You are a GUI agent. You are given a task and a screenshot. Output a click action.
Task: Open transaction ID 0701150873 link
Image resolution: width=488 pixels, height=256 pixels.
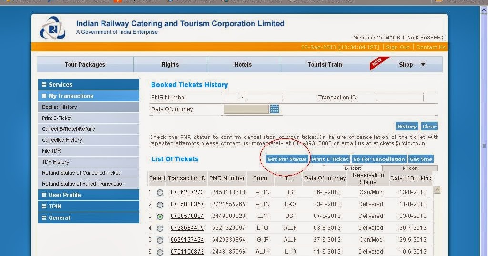coord(187,252)
